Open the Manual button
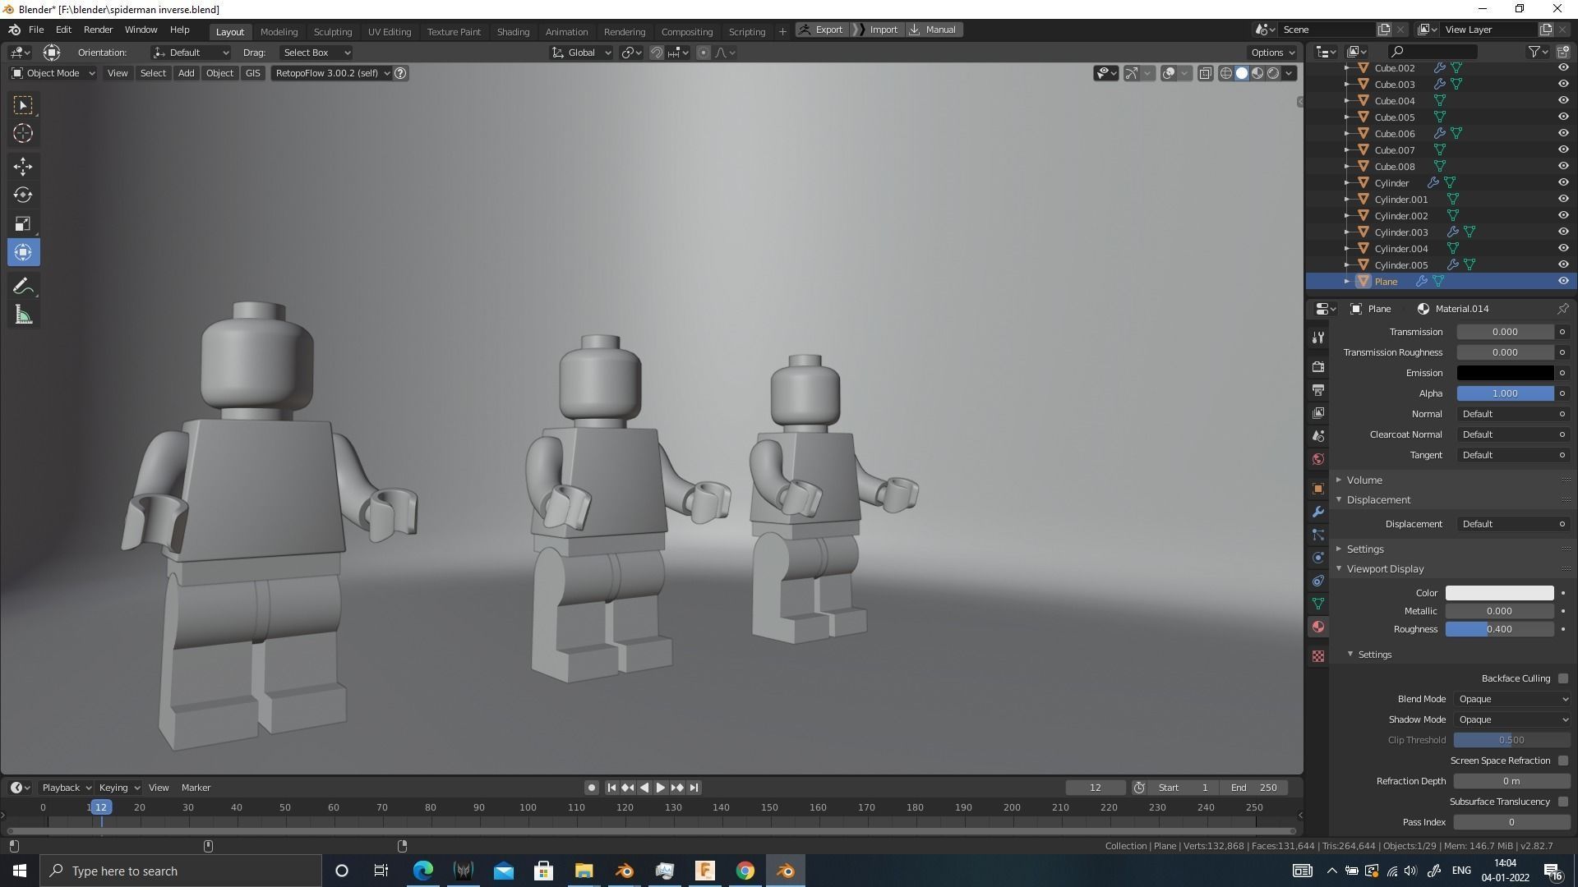 coord(933,30)
